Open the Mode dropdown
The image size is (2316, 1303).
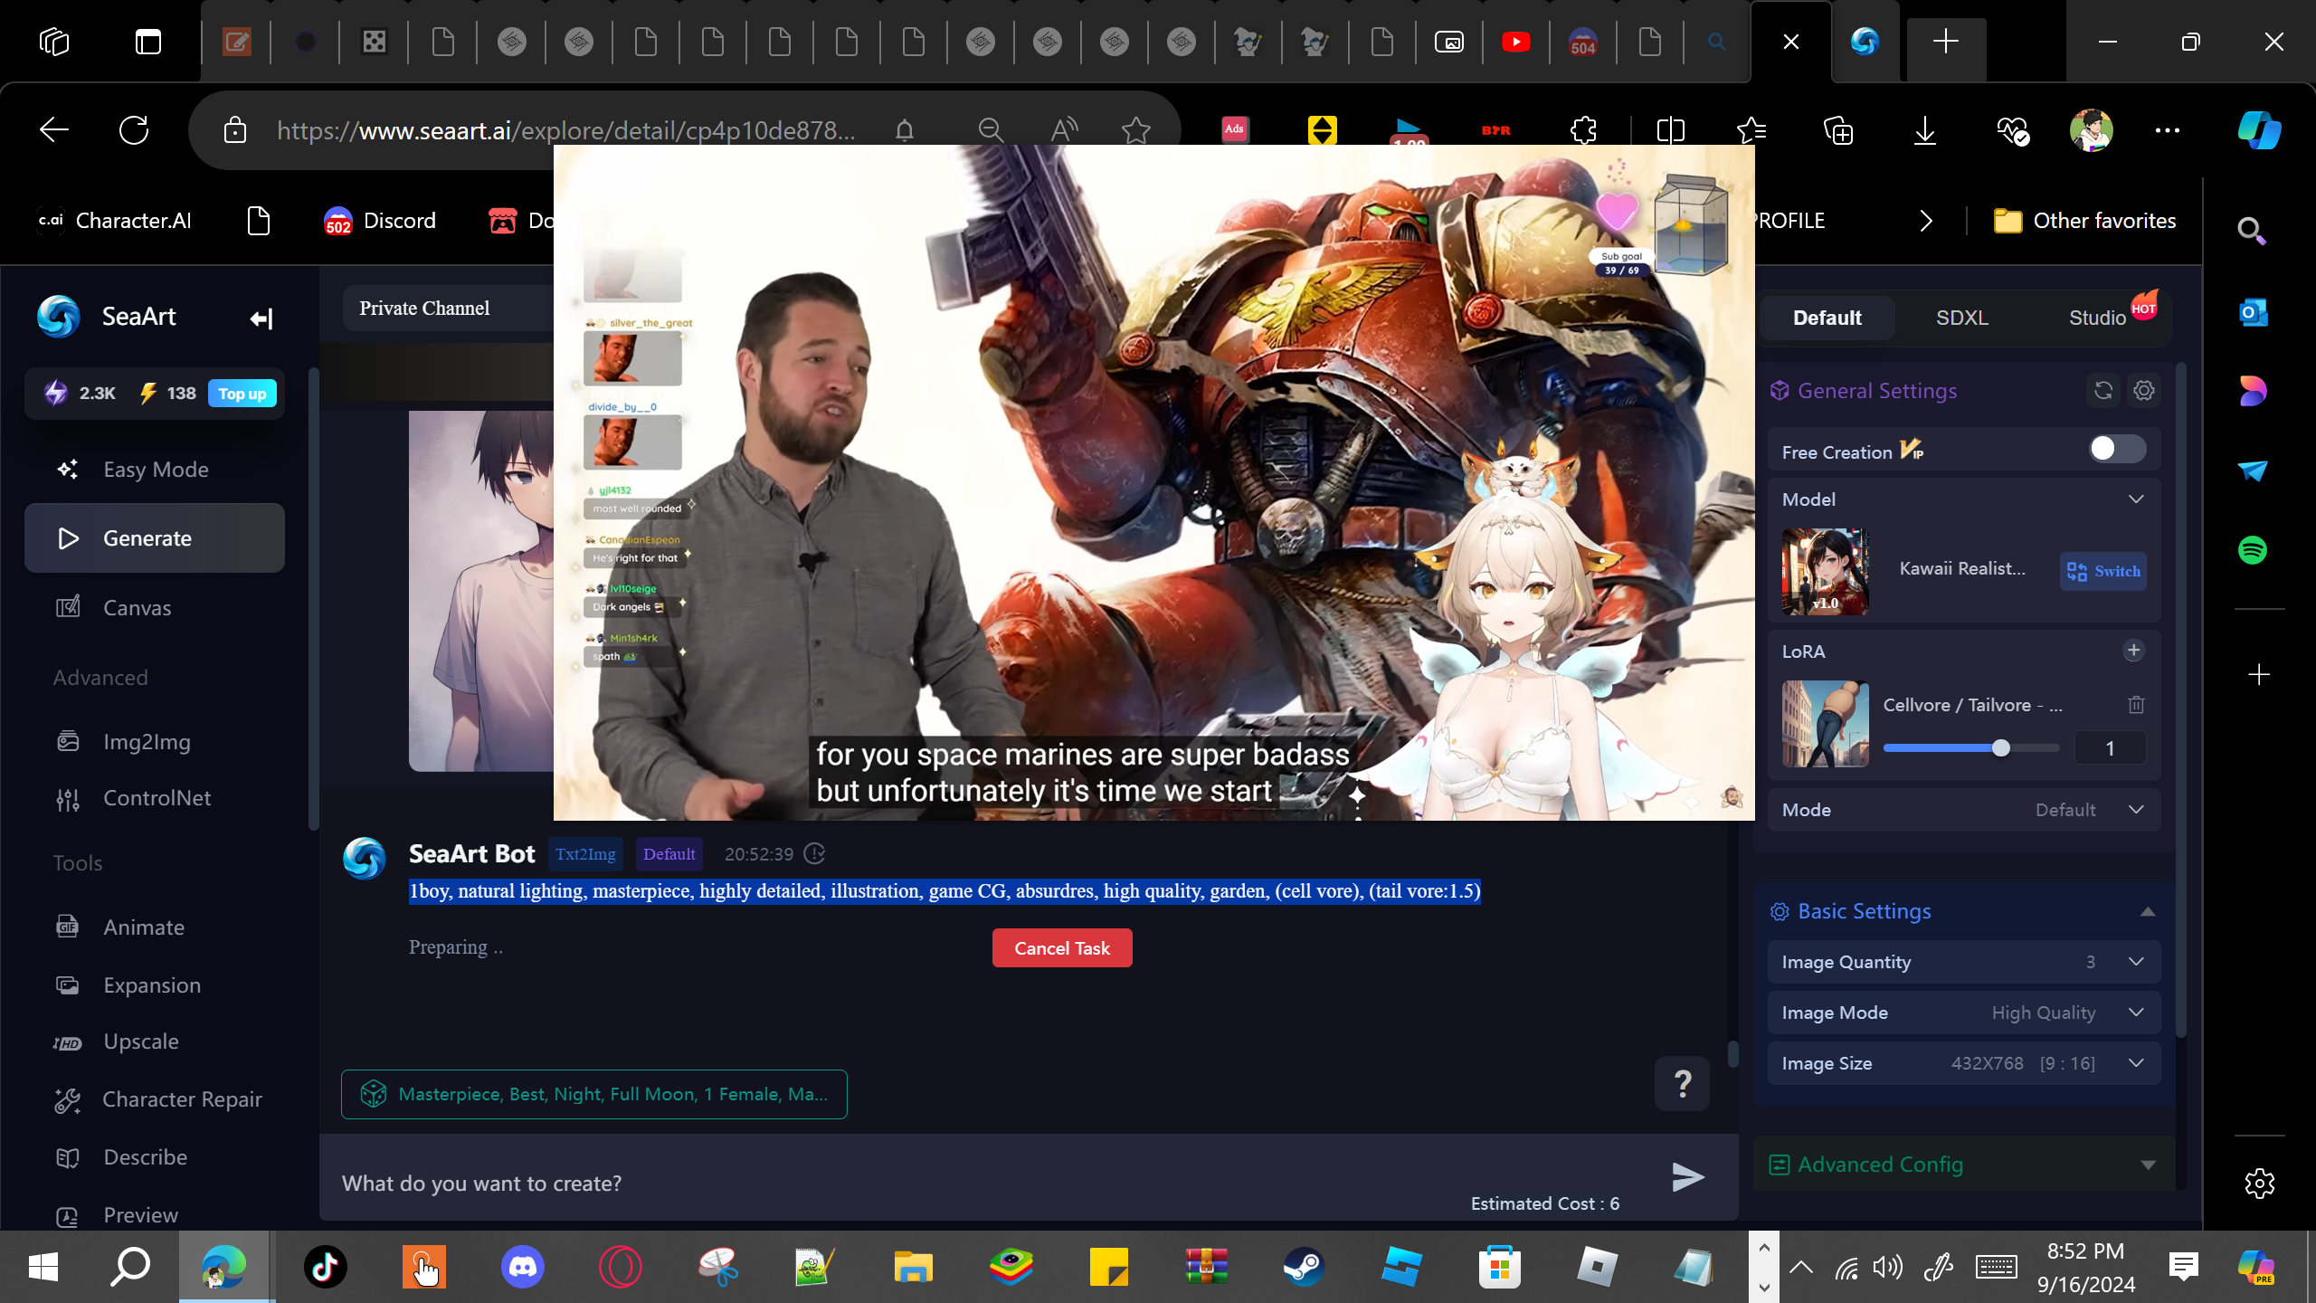tap(1964, 810)
